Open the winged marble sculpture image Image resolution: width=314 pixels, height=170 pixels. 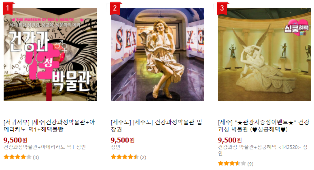(x=265, y=55)
